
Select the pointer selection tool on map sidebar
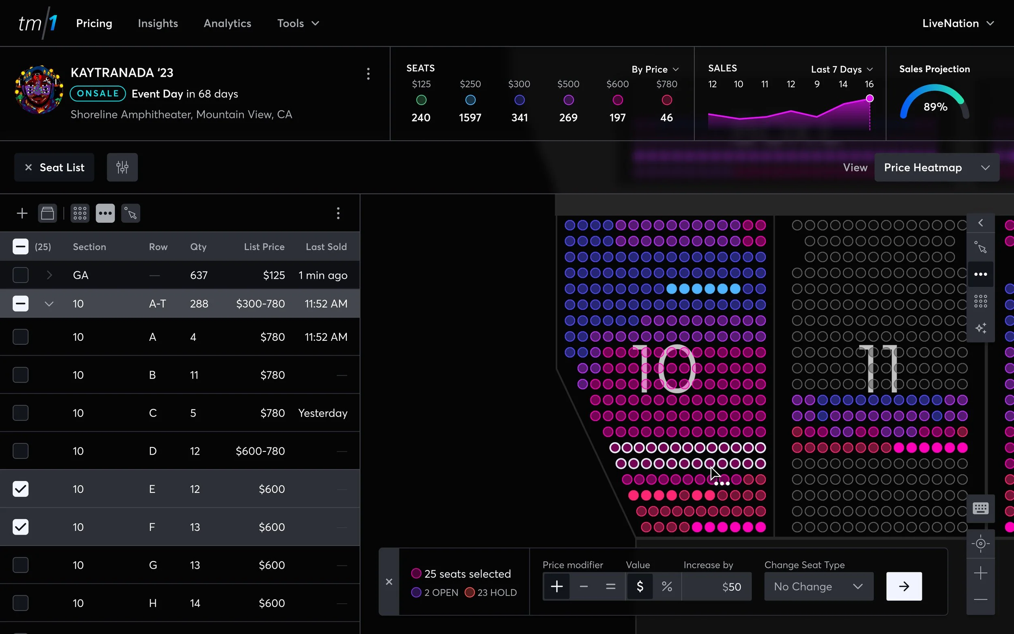pyautogui.click(x=980, y=248)
